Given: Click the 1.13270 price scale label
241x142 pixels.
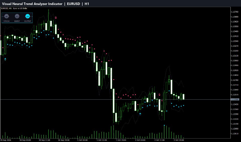Looking at the screenshot, I should [235, 46].
